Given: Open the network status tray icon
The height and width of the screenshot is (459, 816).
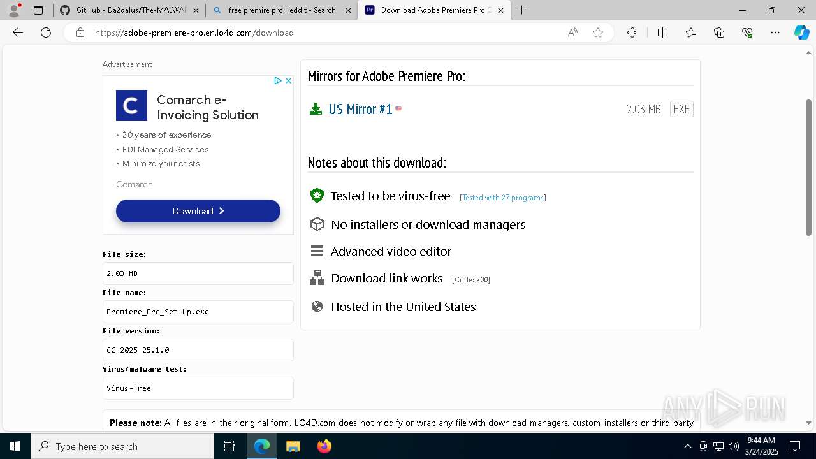Looking at the screenshot, I should coord(718,446).
